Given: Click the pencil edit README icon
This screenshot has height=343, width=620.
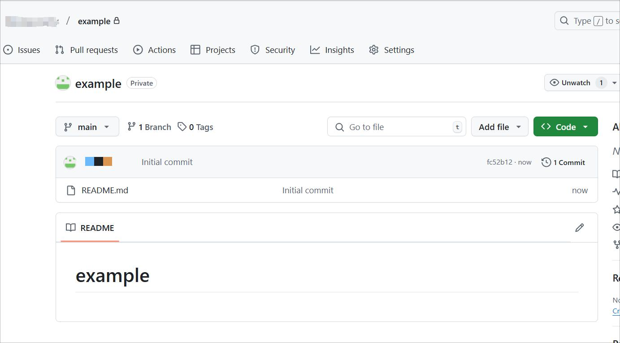Looking at the screenshot, I should (579, 228).
